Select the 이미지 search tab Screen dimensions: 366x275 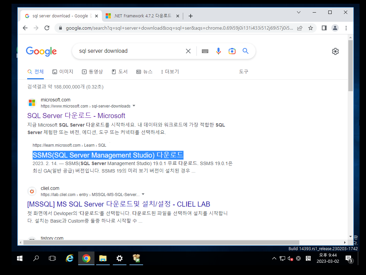63,72
